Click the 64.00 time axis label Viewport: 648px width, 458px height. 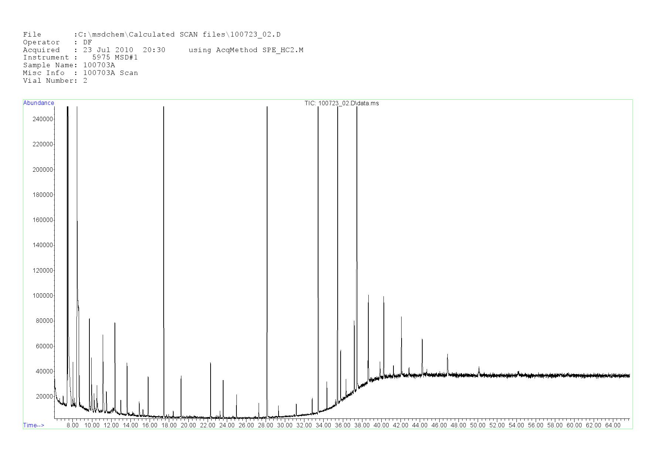click(613, 425)
